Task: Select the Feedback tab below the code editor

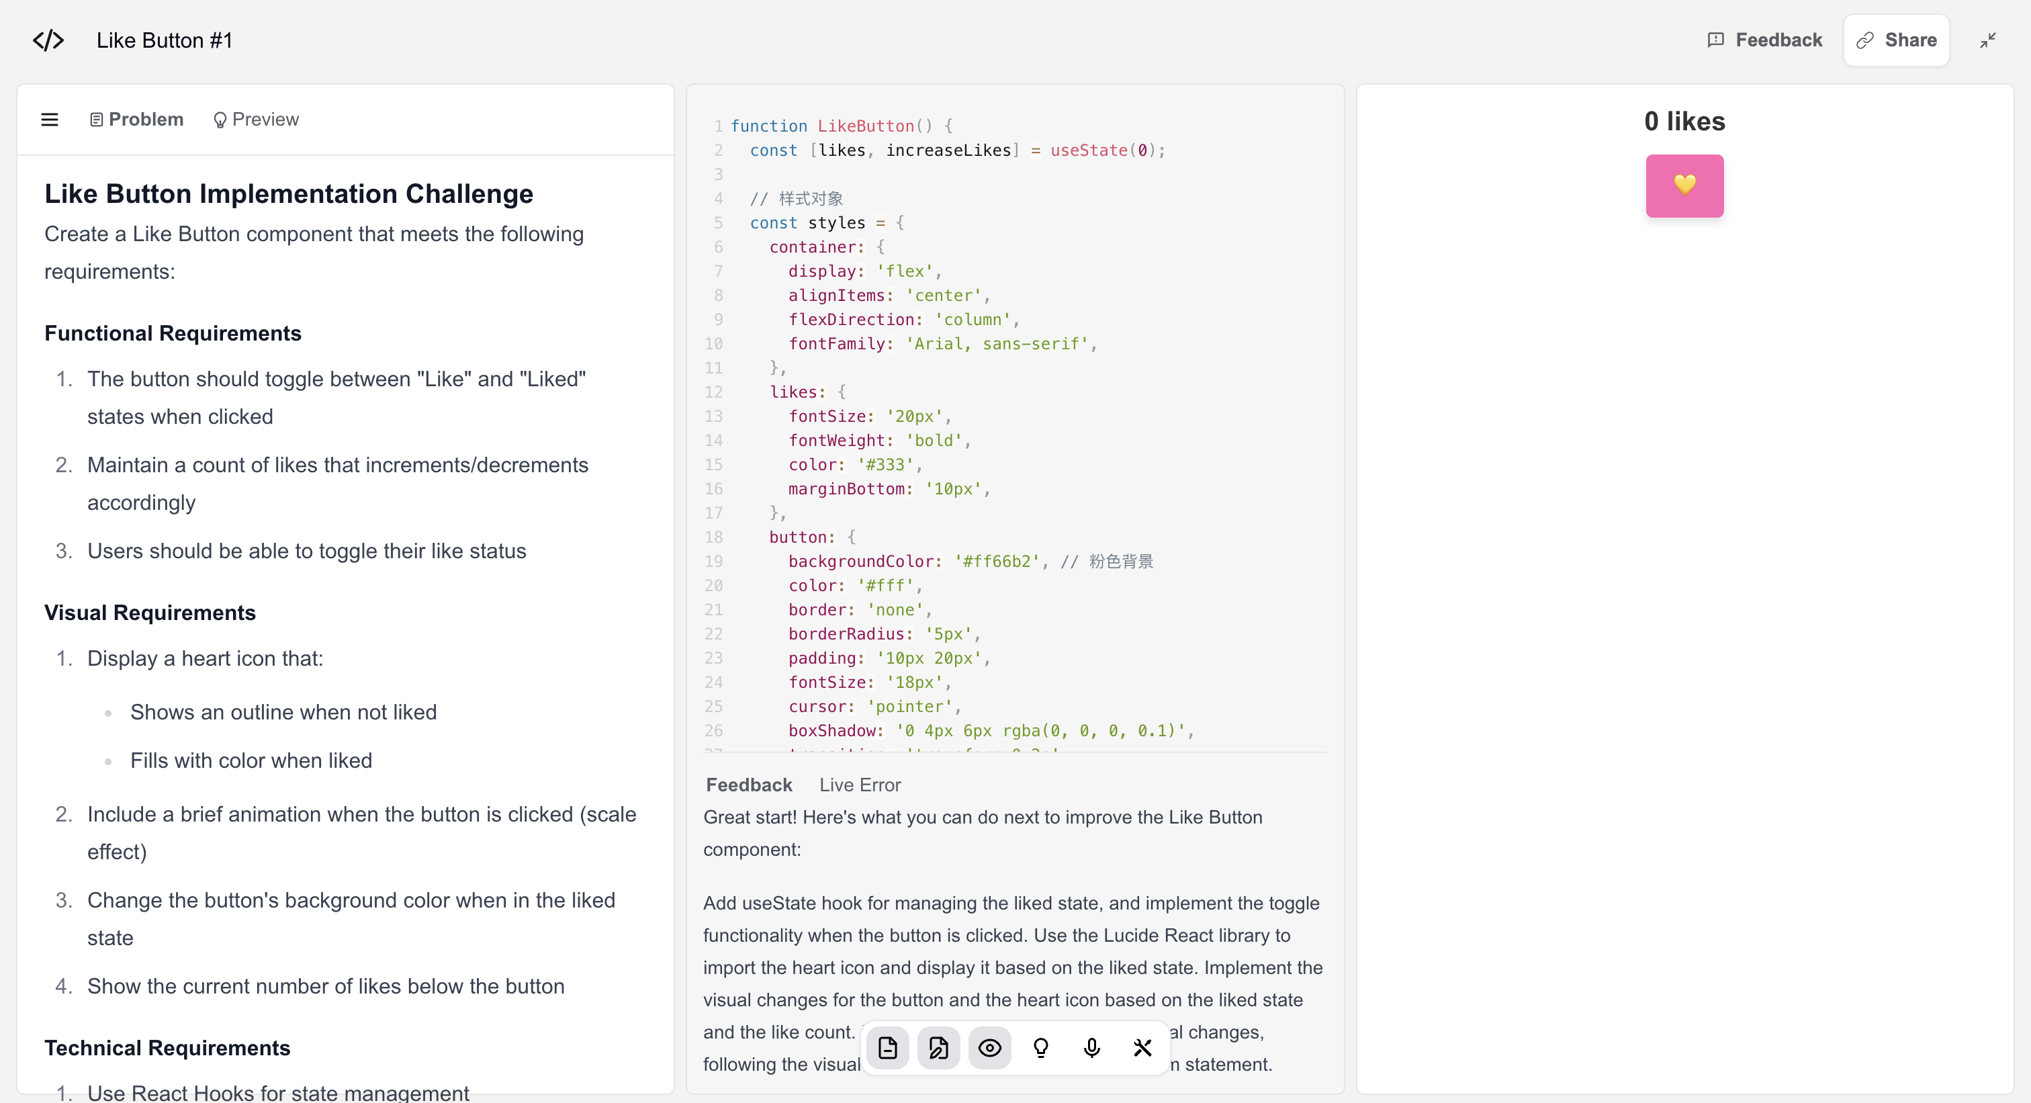Action: (748, 785)
